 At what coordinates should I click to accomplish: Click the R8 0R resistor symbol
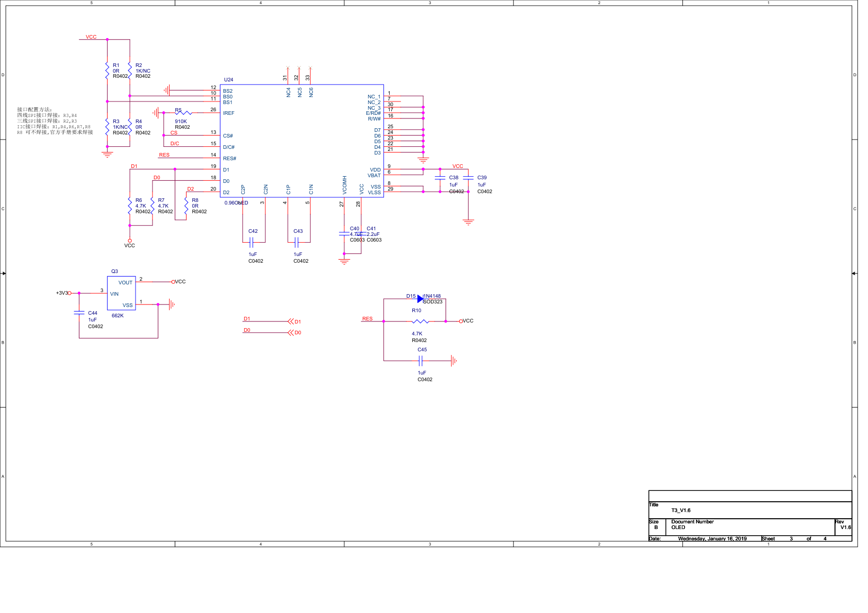186,206
